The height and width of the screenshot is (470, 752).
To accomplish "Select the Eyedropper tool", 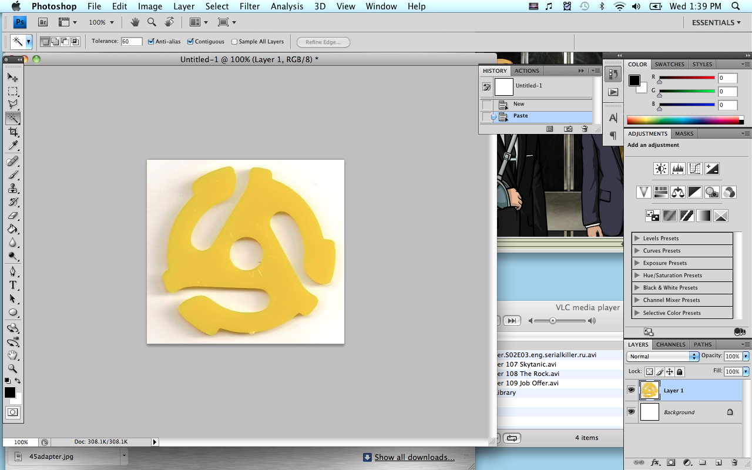I will 13,146.
